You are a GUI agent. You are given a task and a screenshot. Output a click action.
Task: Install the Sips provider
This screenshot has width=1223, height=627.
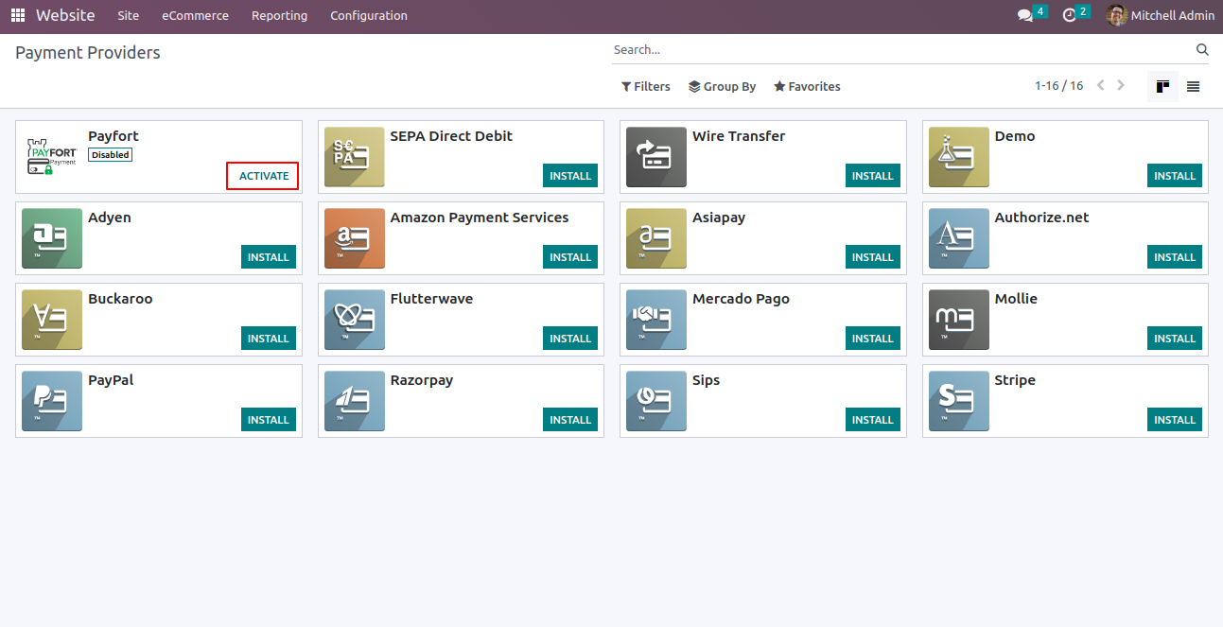[x=873, y=420]
